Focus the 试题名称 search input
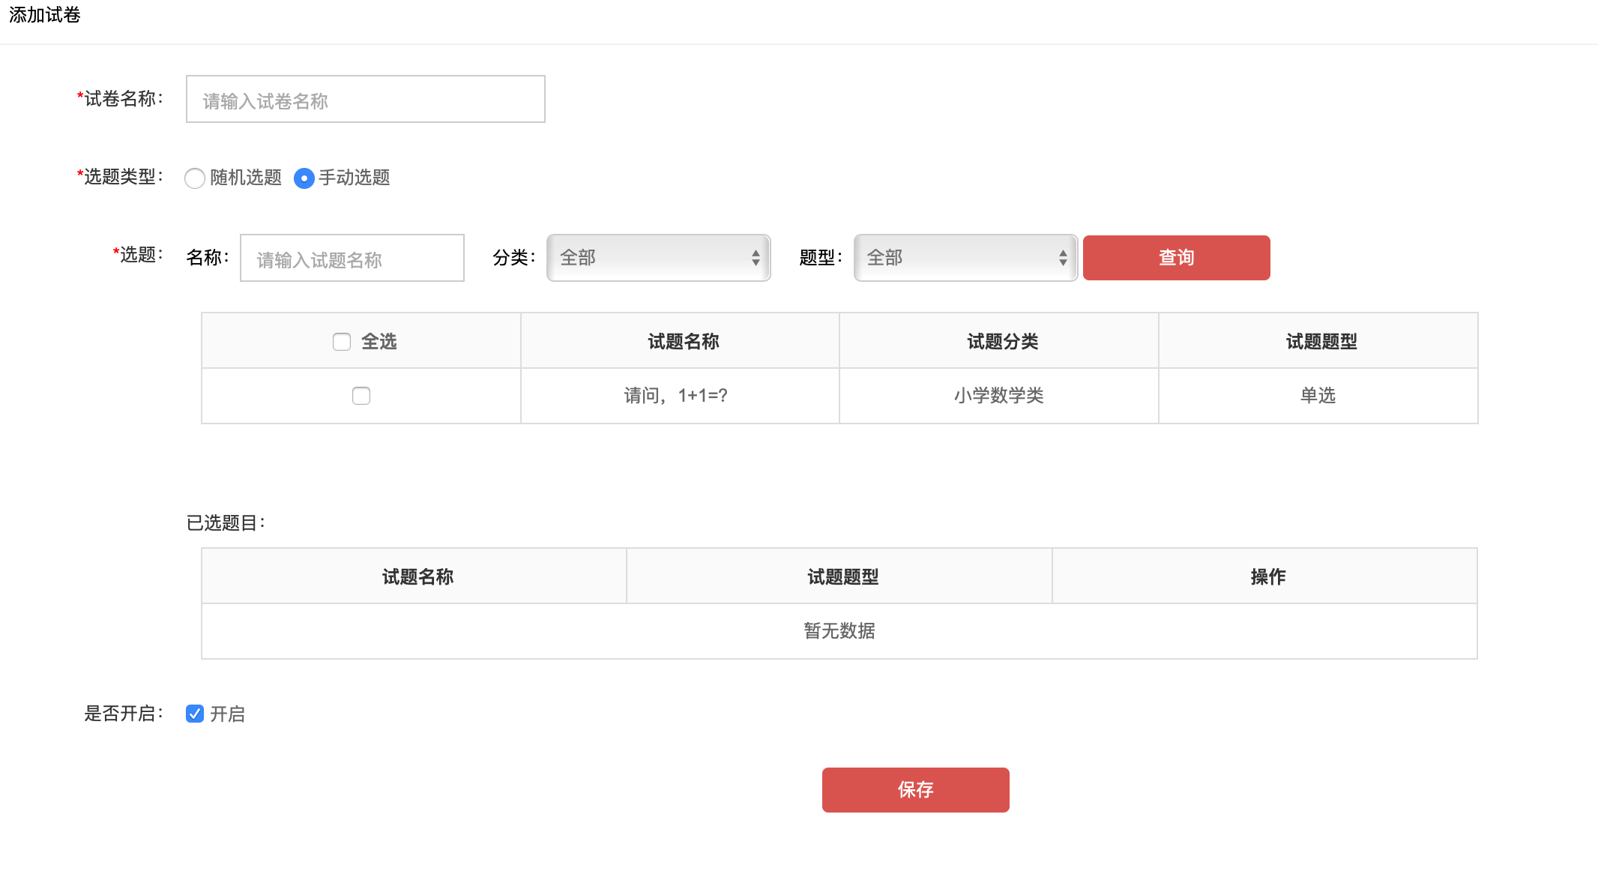Image resolution: width=1598 pixels, height=871 pixels. [352, 258]
